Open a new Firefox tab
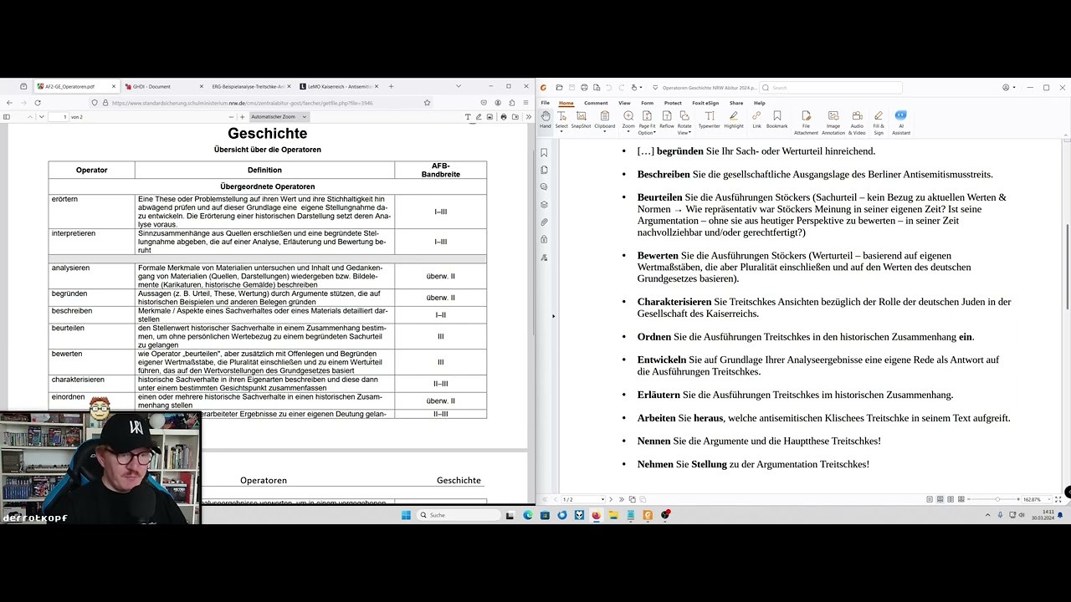The width and height of the screenshot is (1071, 602). point(391,86)
